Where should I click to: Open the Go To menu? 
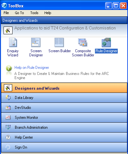[x=19, y=13]
